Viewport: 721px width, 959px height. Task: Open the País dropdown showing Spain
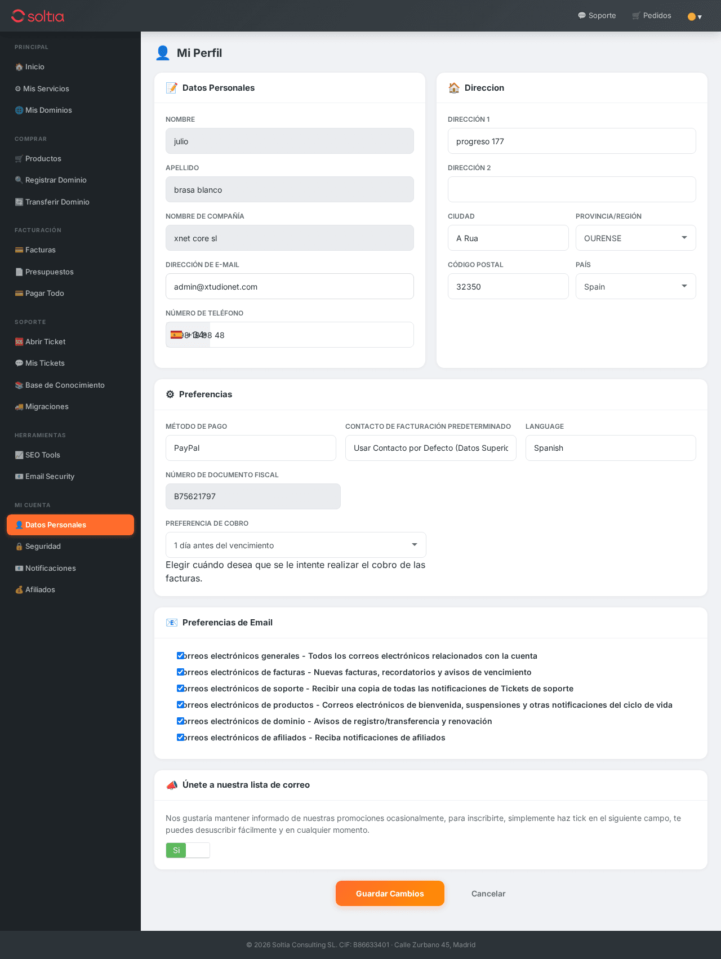click(x=635, y=287)
